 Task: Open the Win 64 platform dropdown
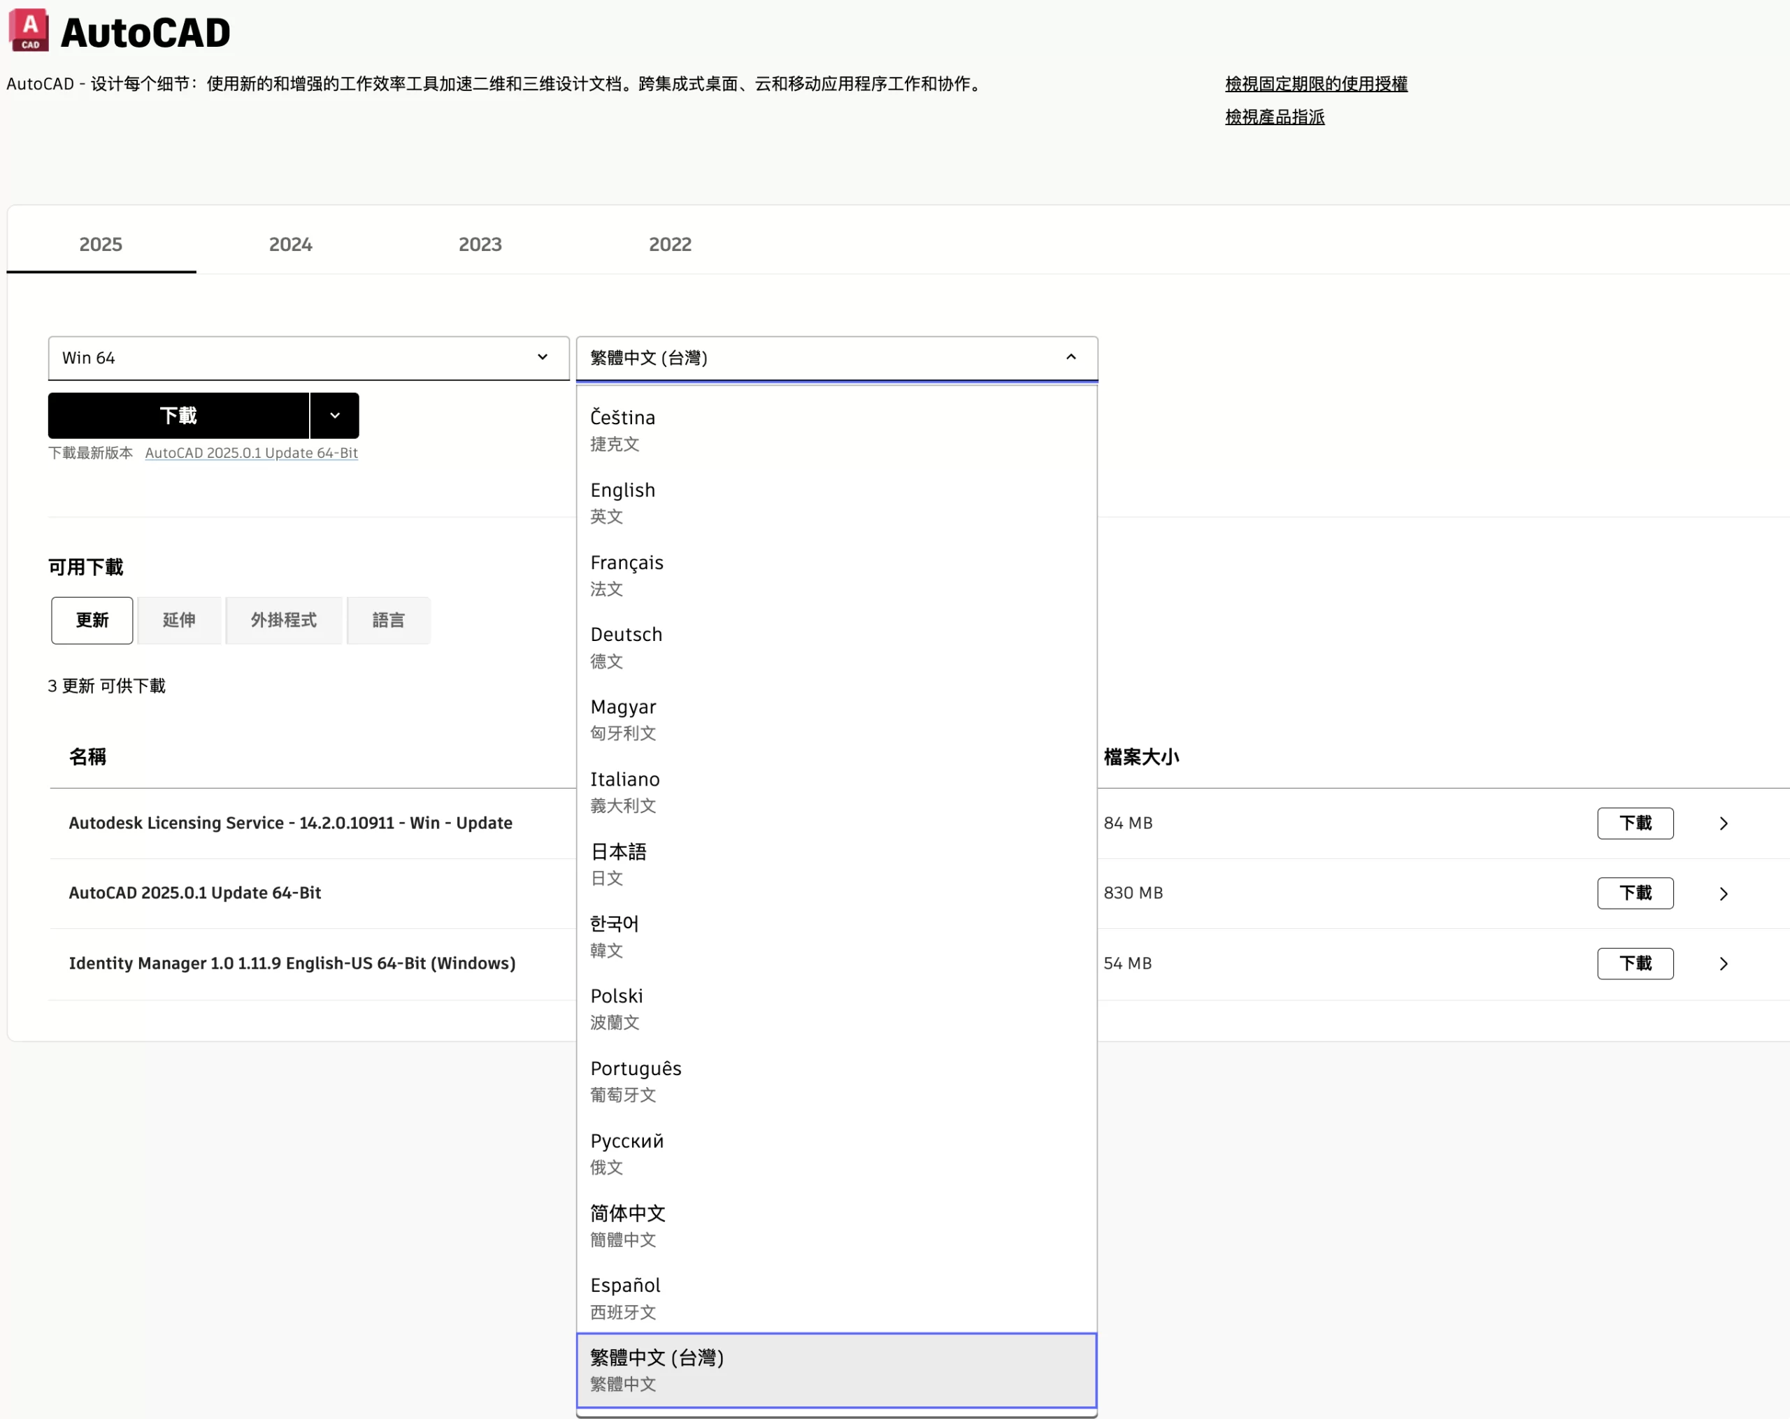pyautogui.click(x=308, y=358)
